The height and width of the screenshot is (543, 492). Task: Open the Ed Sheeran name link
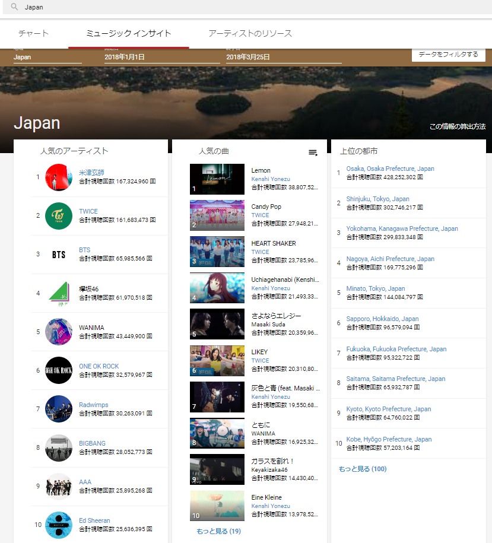tap(94, 520)
